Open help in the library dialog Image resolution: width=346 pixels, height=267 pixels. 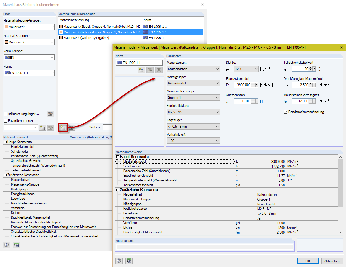point(7,245)
